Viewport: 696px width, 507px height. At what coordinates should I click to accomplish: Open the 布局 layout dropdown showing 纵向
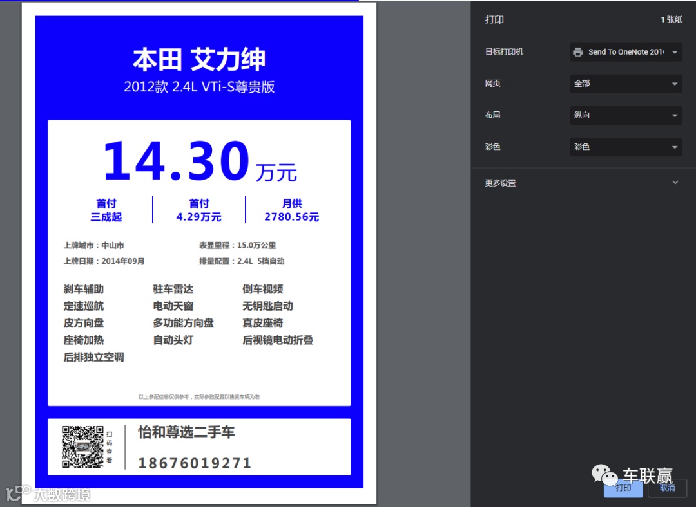[x=625, y=115]
